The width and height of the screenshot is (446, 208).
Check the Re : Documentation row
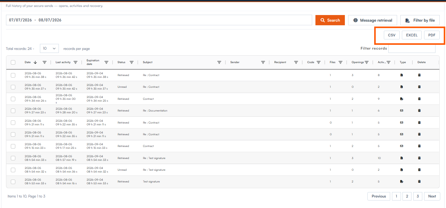tap(13, 111)
